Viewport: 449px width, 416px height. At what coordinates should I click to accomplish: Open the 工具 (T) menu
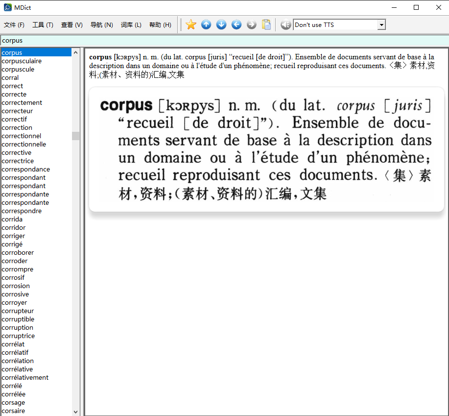43,25
